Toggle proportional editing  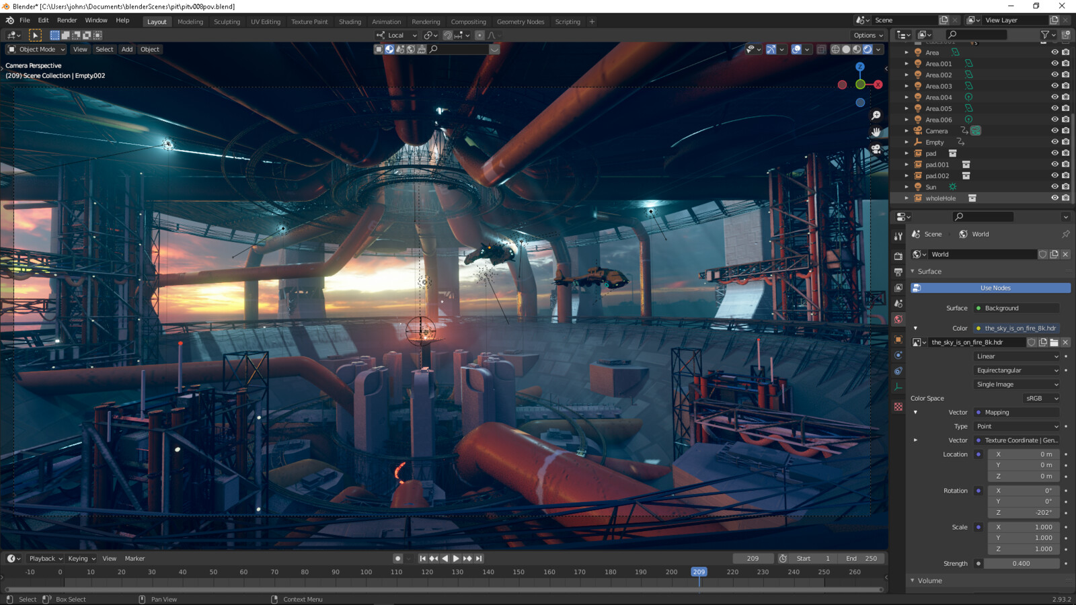pos(479,35)
